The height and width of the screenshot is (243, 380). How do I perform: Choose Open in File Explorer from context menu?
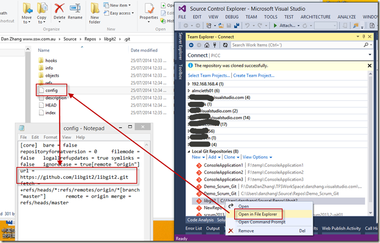pyautogui.click(x=258, y=214)
